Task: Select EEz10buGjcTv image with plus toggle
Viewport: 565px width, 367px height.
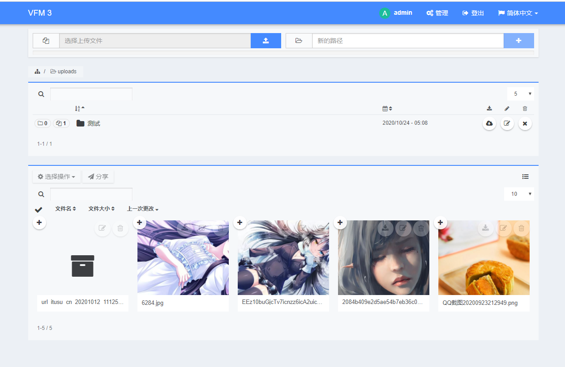Action: (x=240, y=222)
